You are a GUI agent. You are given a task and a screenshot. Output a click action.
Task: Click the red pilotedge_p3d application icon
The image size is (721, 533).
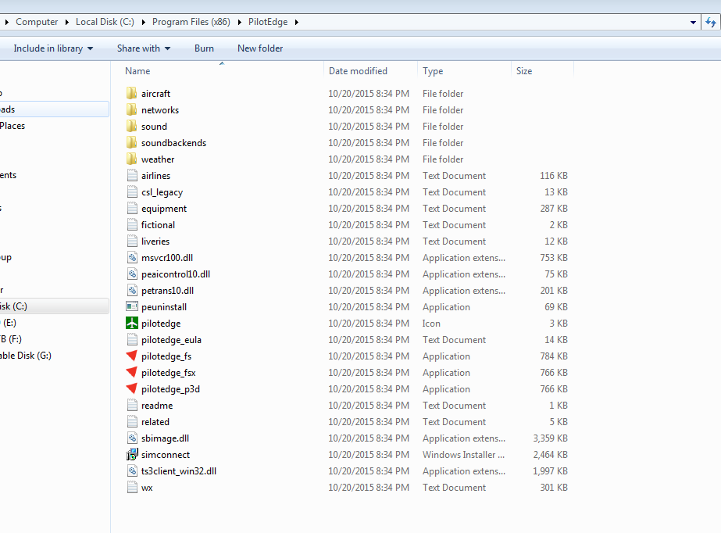point(132,389)
